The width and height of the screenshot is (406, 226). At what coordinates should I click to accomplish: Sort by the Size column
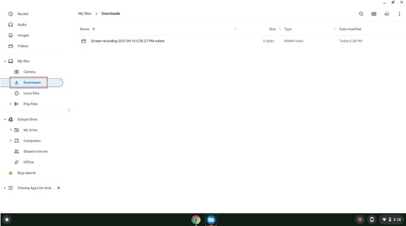pyautogui.click(x=272, y=29)
